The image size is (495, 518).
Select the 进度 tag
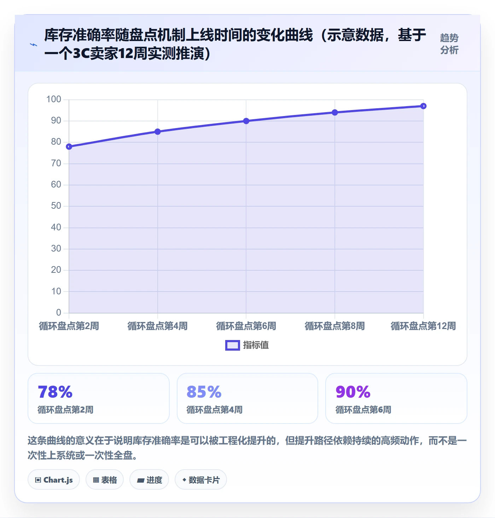point(149,480)
